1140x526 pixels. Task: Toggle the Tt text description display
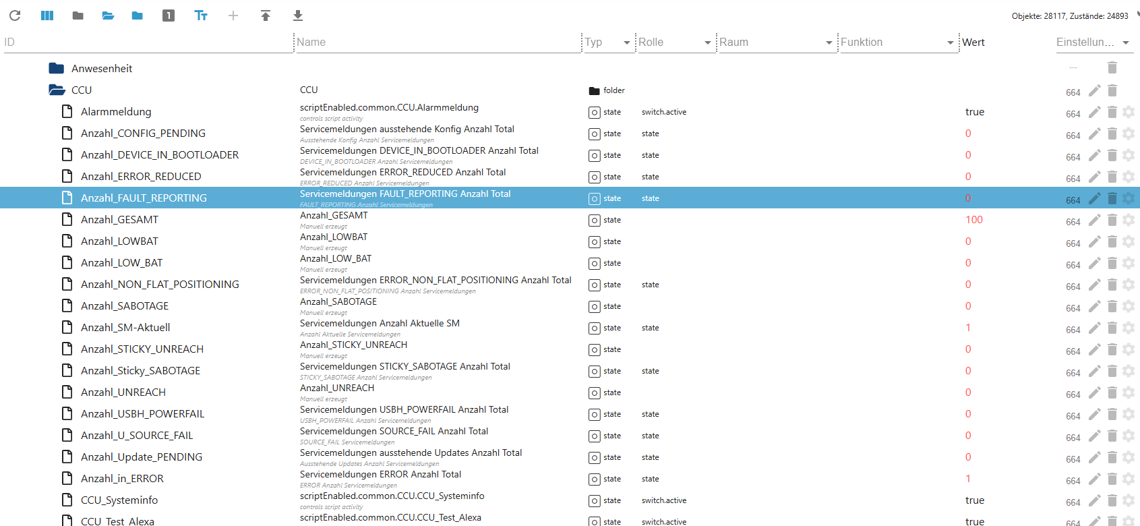201,16
